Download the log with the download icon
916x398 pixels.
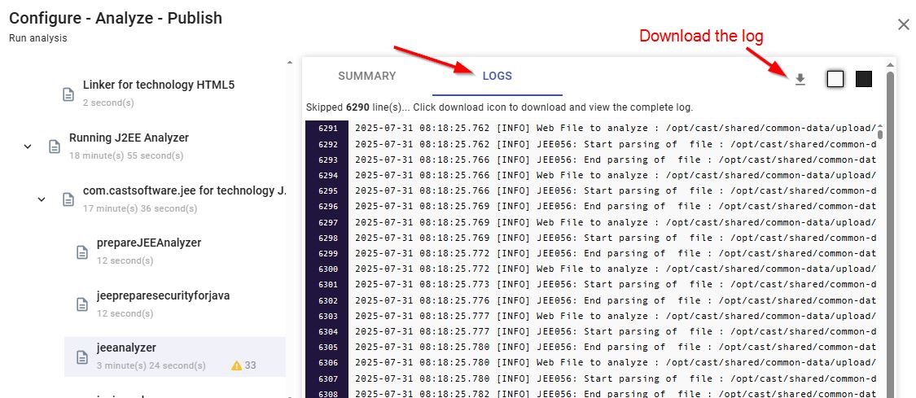point(800,79)
